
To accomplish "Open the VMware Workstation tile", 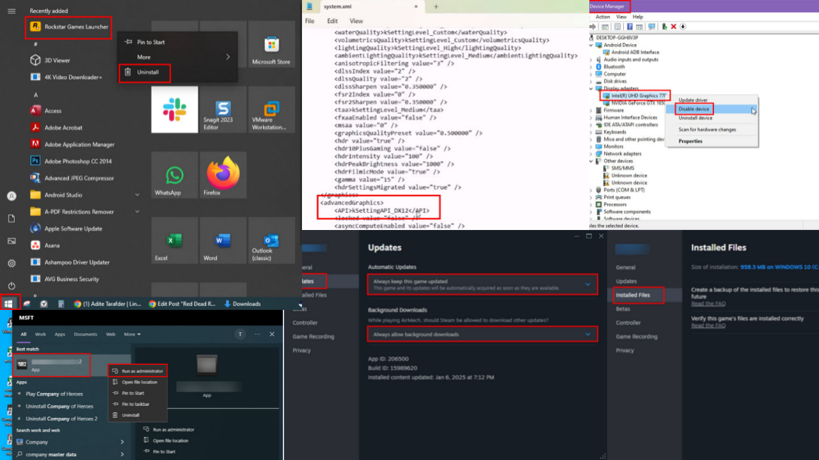I will click(271, 110).
